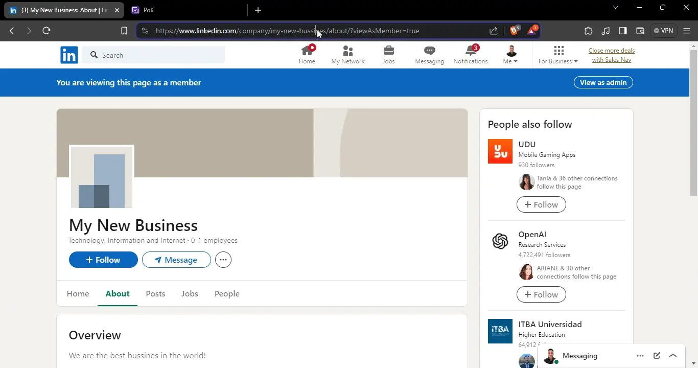
Task: Click the Messaging overlay title
Action: (x=580, y=356)
